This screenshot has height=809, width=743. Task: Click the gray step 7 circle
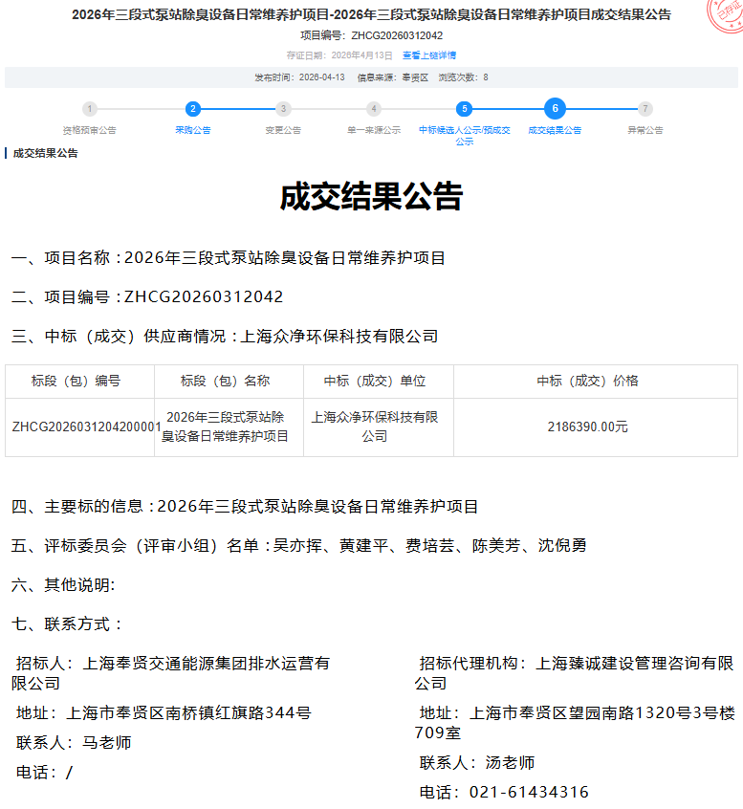click(x=645, y=109)
